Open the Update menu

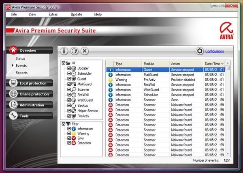(76, 14)
